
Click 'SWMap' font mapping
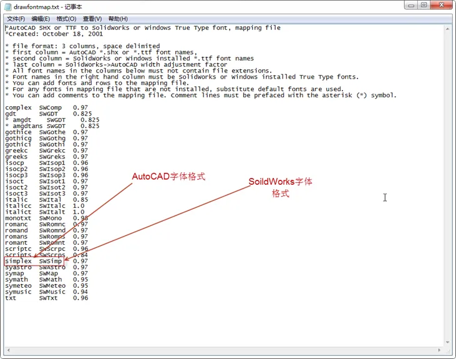pos(49,273)
